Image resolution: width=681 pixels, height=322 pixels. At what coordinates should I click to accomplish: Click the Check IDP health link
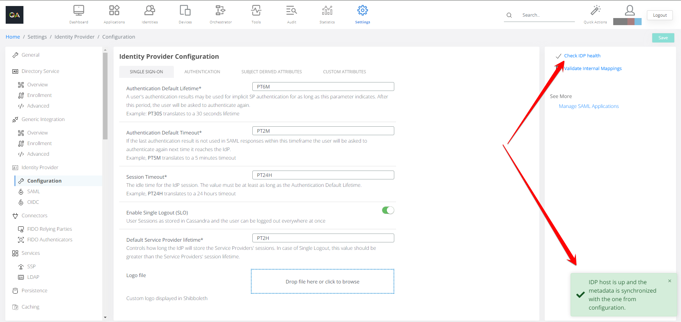[582, 56]
